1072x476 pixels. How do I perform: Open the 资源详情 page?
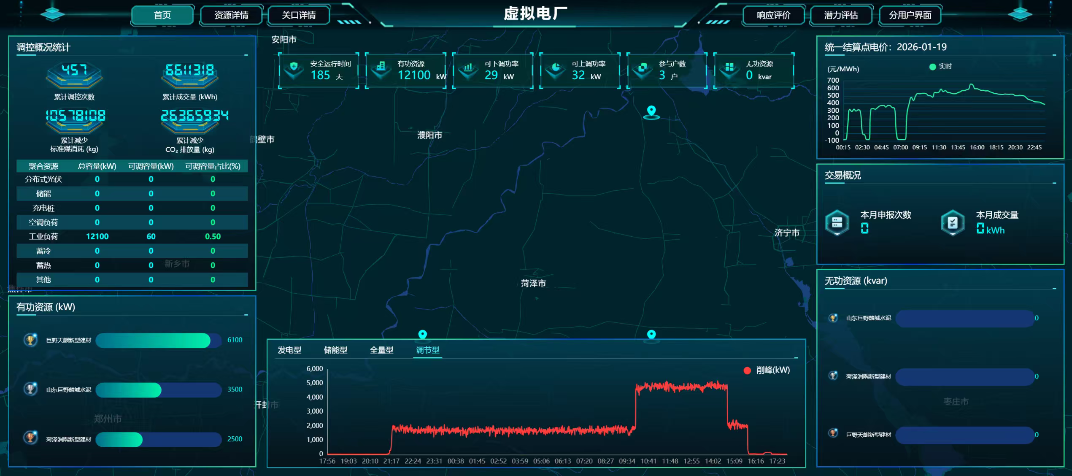[x=231, y=15]
